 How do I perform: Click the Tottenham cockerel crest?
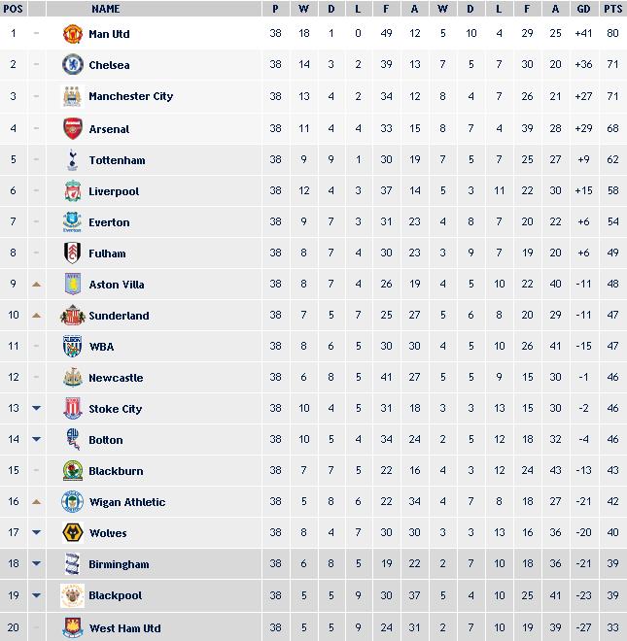tap(73, 160)
